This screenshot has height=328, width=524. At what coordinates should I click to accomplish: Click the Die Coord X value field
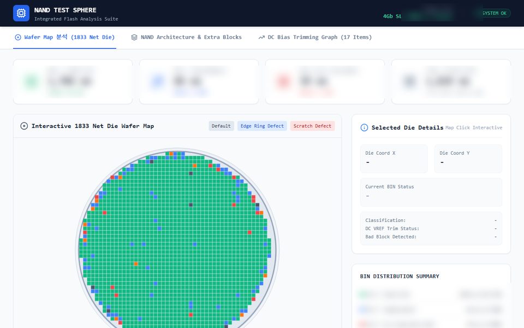coord(394,159)
